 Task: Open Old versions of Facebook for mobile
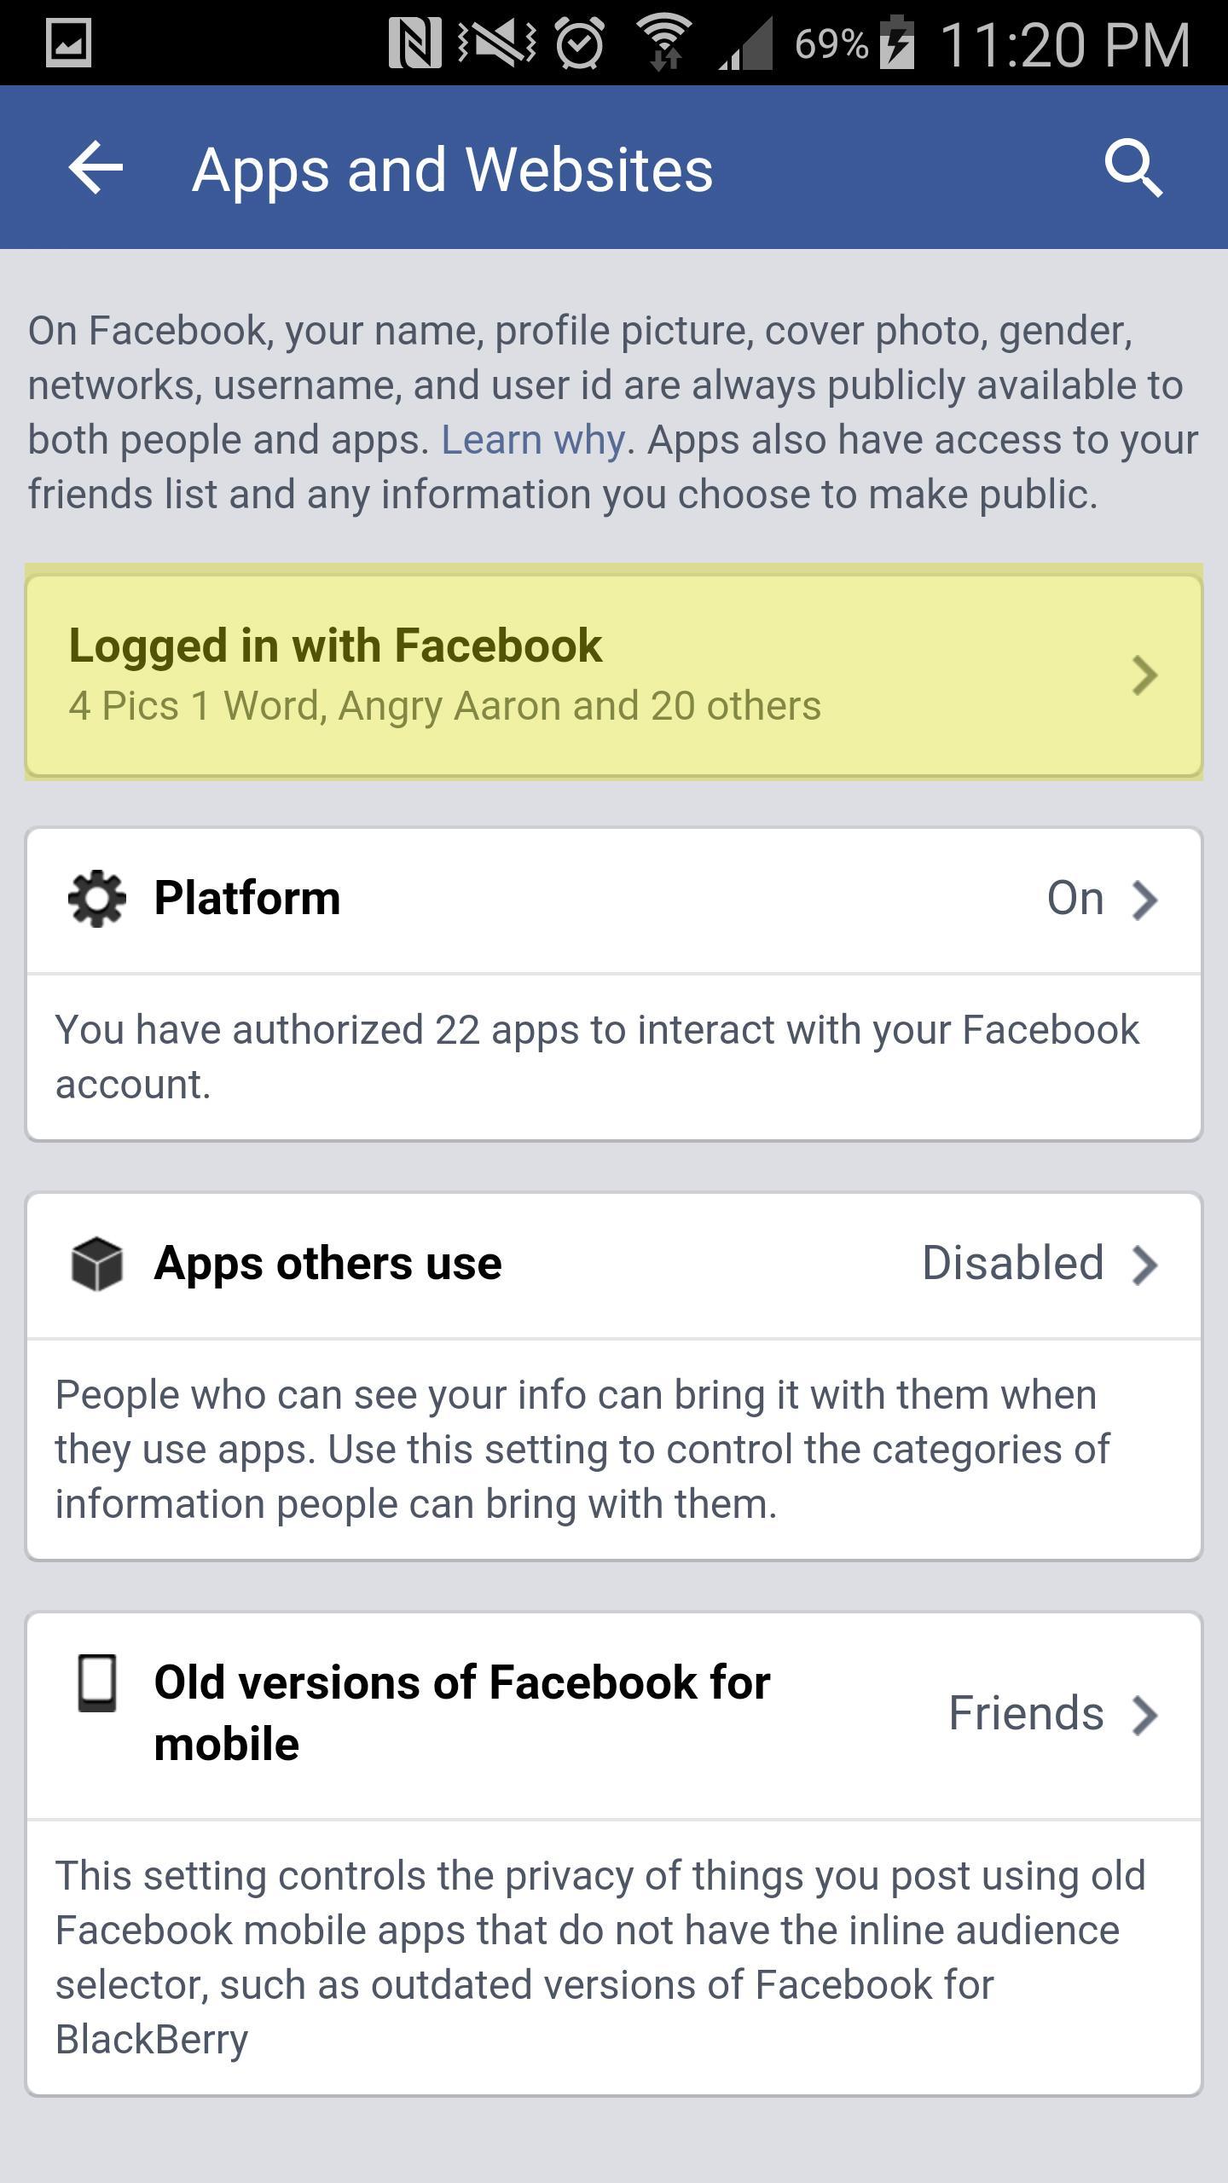(x=462, y=1713)
